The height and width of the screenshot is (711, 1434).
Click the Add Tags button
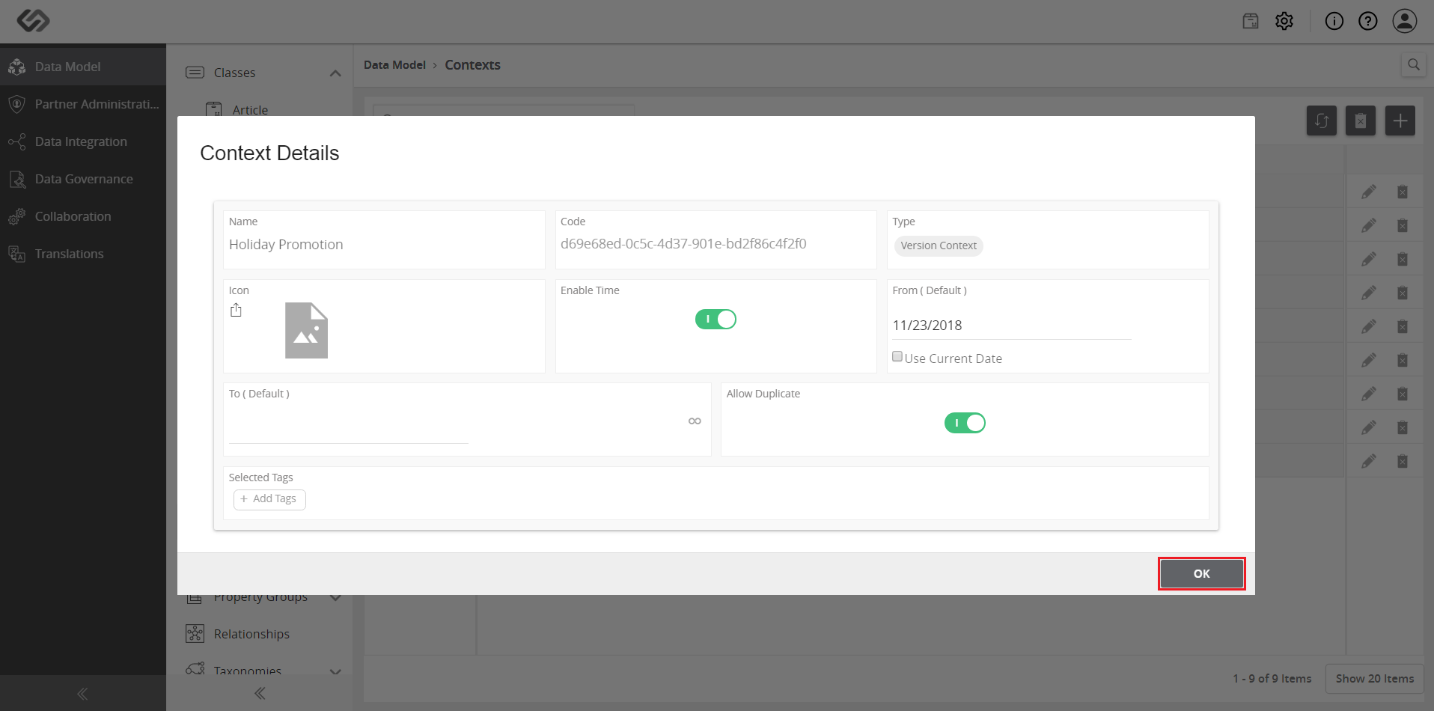(x=269, y=499)
